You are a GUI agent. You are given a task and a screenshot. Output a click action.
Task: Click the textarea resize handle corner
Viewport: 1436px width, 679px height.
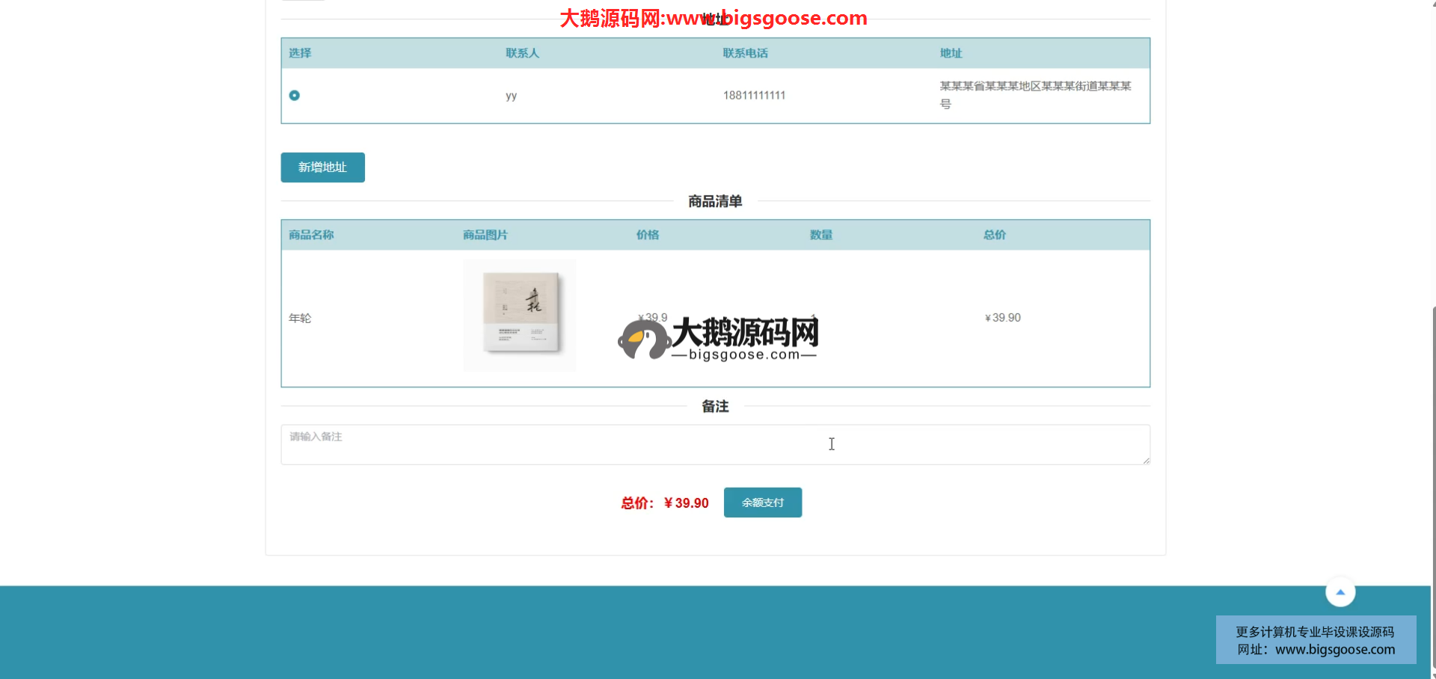[1146, 461]
